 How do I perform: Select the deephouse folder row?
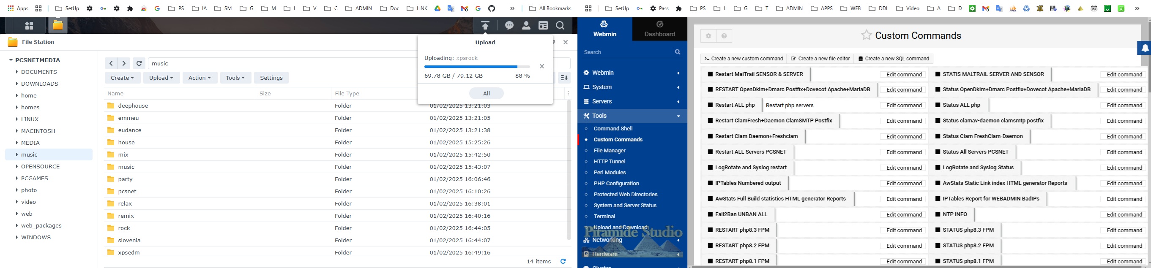(x=335, y=106)
